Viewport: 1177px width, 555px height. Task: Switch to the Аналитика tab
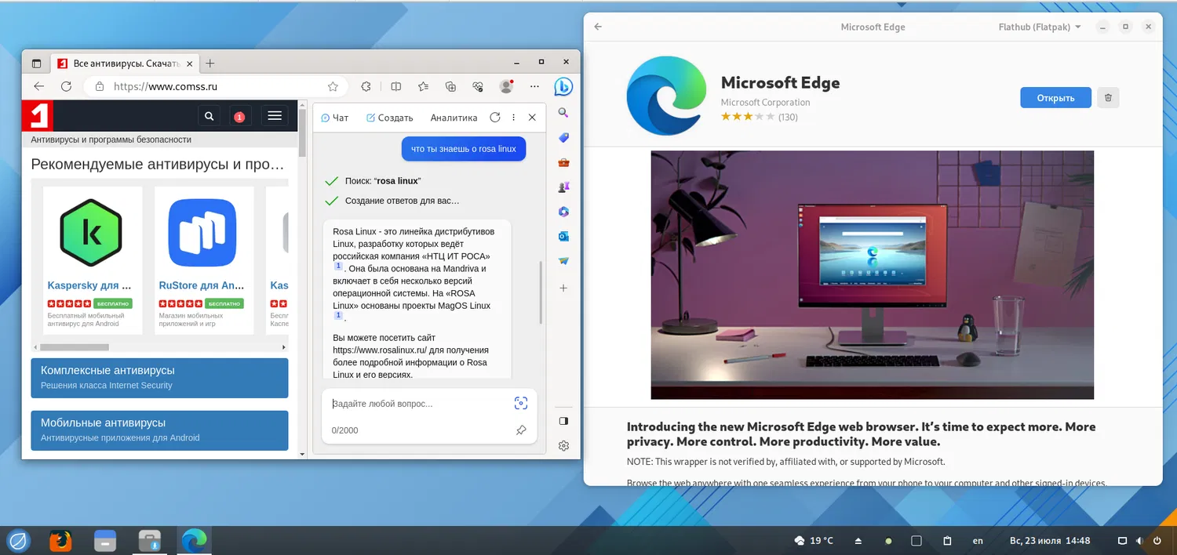pos(454,118)
